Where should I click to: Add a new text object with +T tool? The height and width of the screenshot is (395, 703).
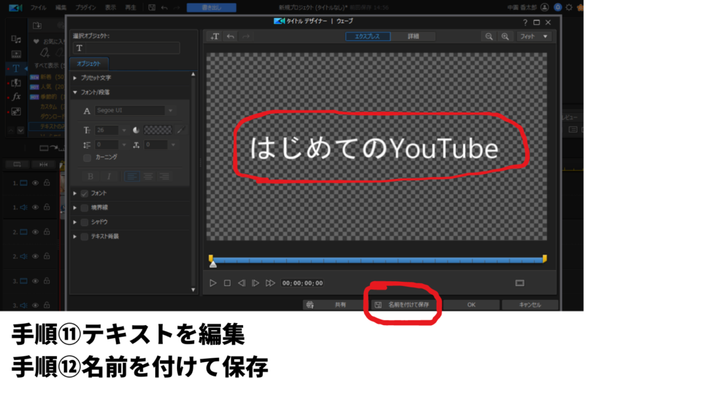coord(215,36)
